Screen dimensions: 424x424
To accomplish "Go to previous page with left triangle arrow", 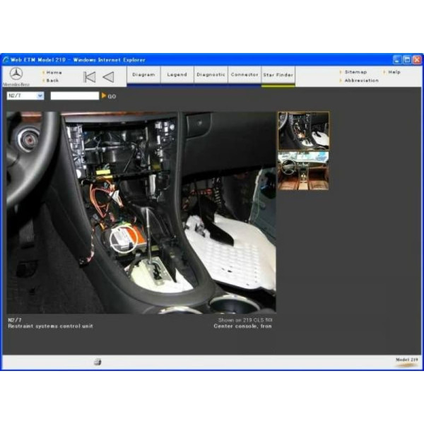I will click(108, 77).
